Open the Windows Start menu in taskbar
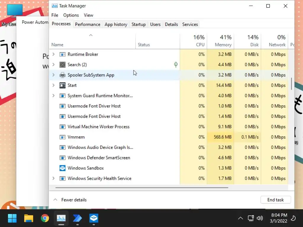The height and width of the screenshot is (227, 303). pos(12,218)
